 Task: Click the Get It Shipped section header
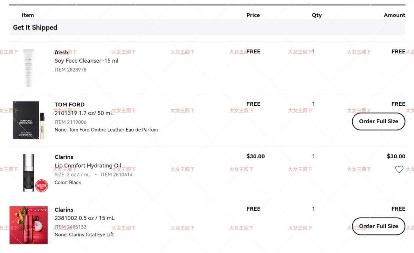tap(35, 28)
